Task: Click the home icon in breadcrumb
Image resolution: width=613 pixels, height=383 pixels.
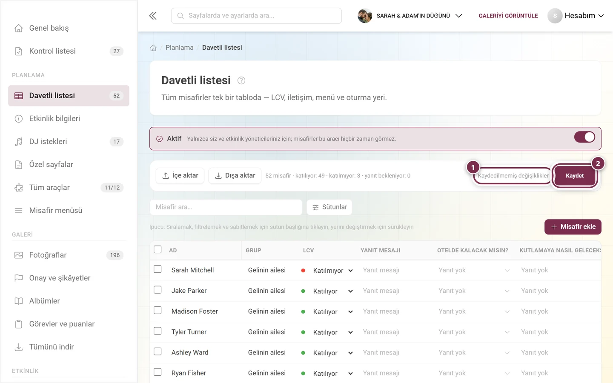Action: pyautogui.click(x=153, y=48)
